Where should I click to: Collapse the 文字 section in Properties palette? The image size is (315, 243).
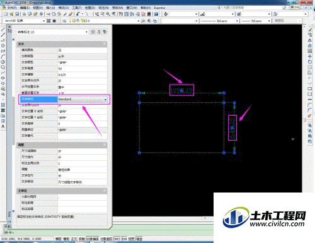pos(104,44)
